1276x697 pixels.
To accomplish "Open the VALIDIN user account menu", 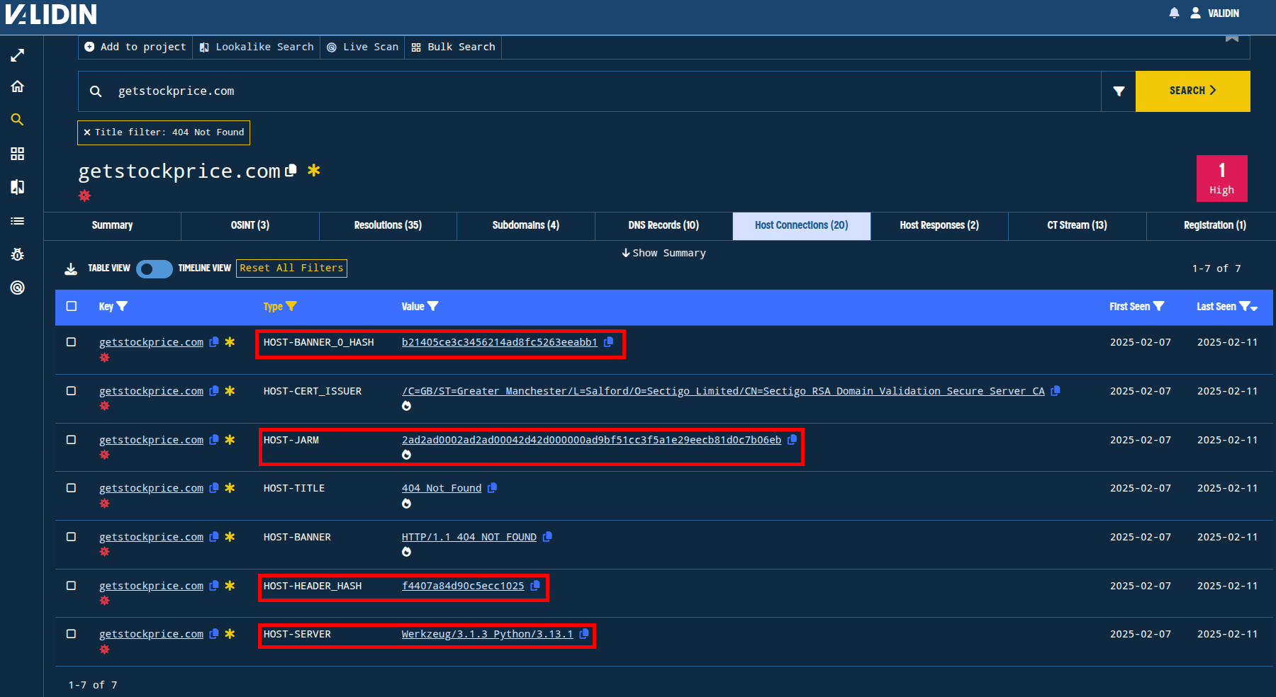I will point(1215,13).
